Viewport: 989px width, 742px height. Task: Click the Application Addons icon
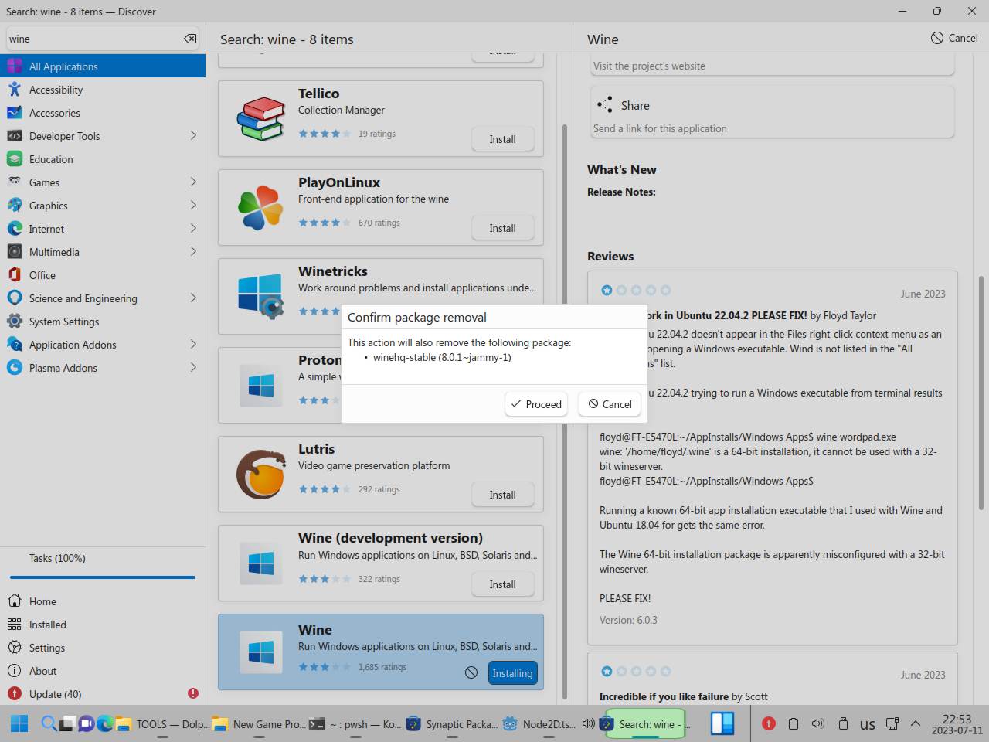(15, 345)
